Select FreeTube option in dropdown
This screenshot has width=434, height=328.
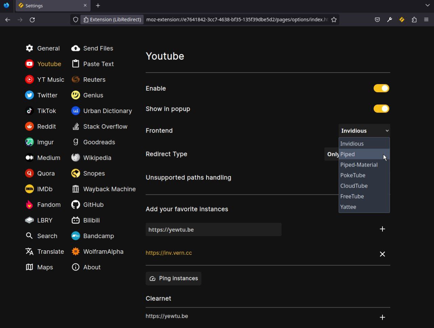[x=364, y=196]
